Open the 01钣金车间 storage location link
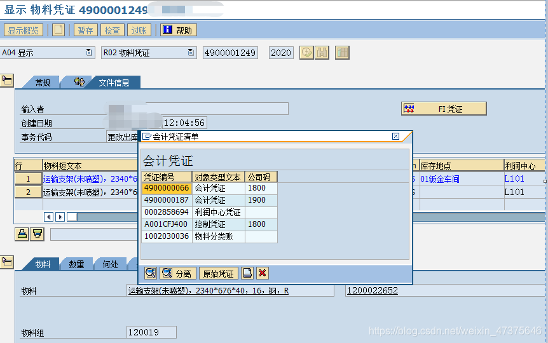Image resolution: width=548 pixels, height=343 pixels. point(440,179)
